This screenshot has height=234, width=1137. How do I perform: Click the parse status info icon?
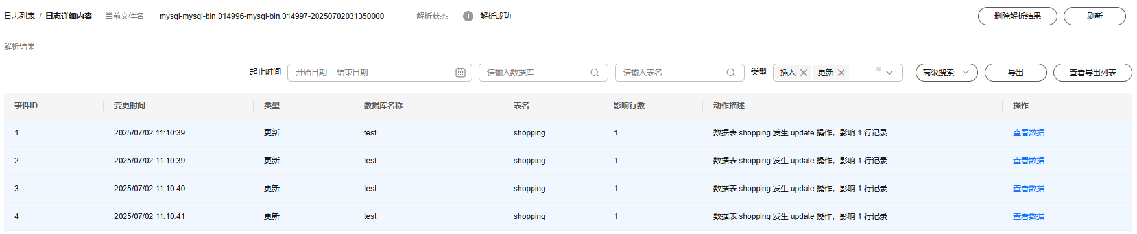pos(468,16)
